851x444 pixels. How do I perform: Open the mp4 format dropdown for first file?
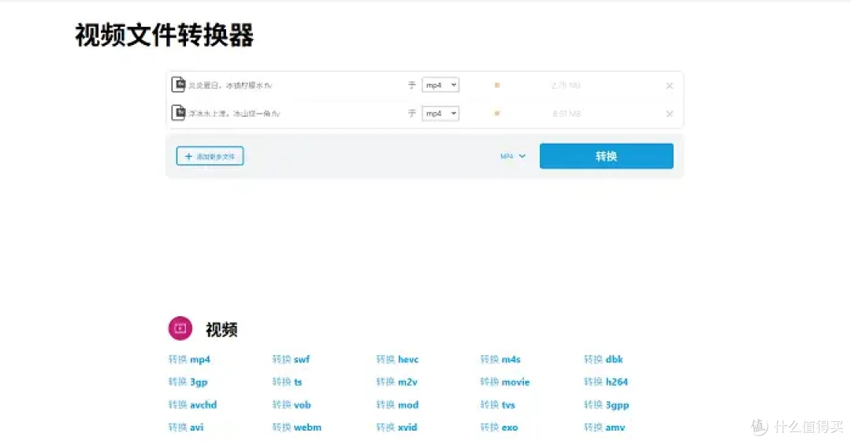[x=440, y=85]
